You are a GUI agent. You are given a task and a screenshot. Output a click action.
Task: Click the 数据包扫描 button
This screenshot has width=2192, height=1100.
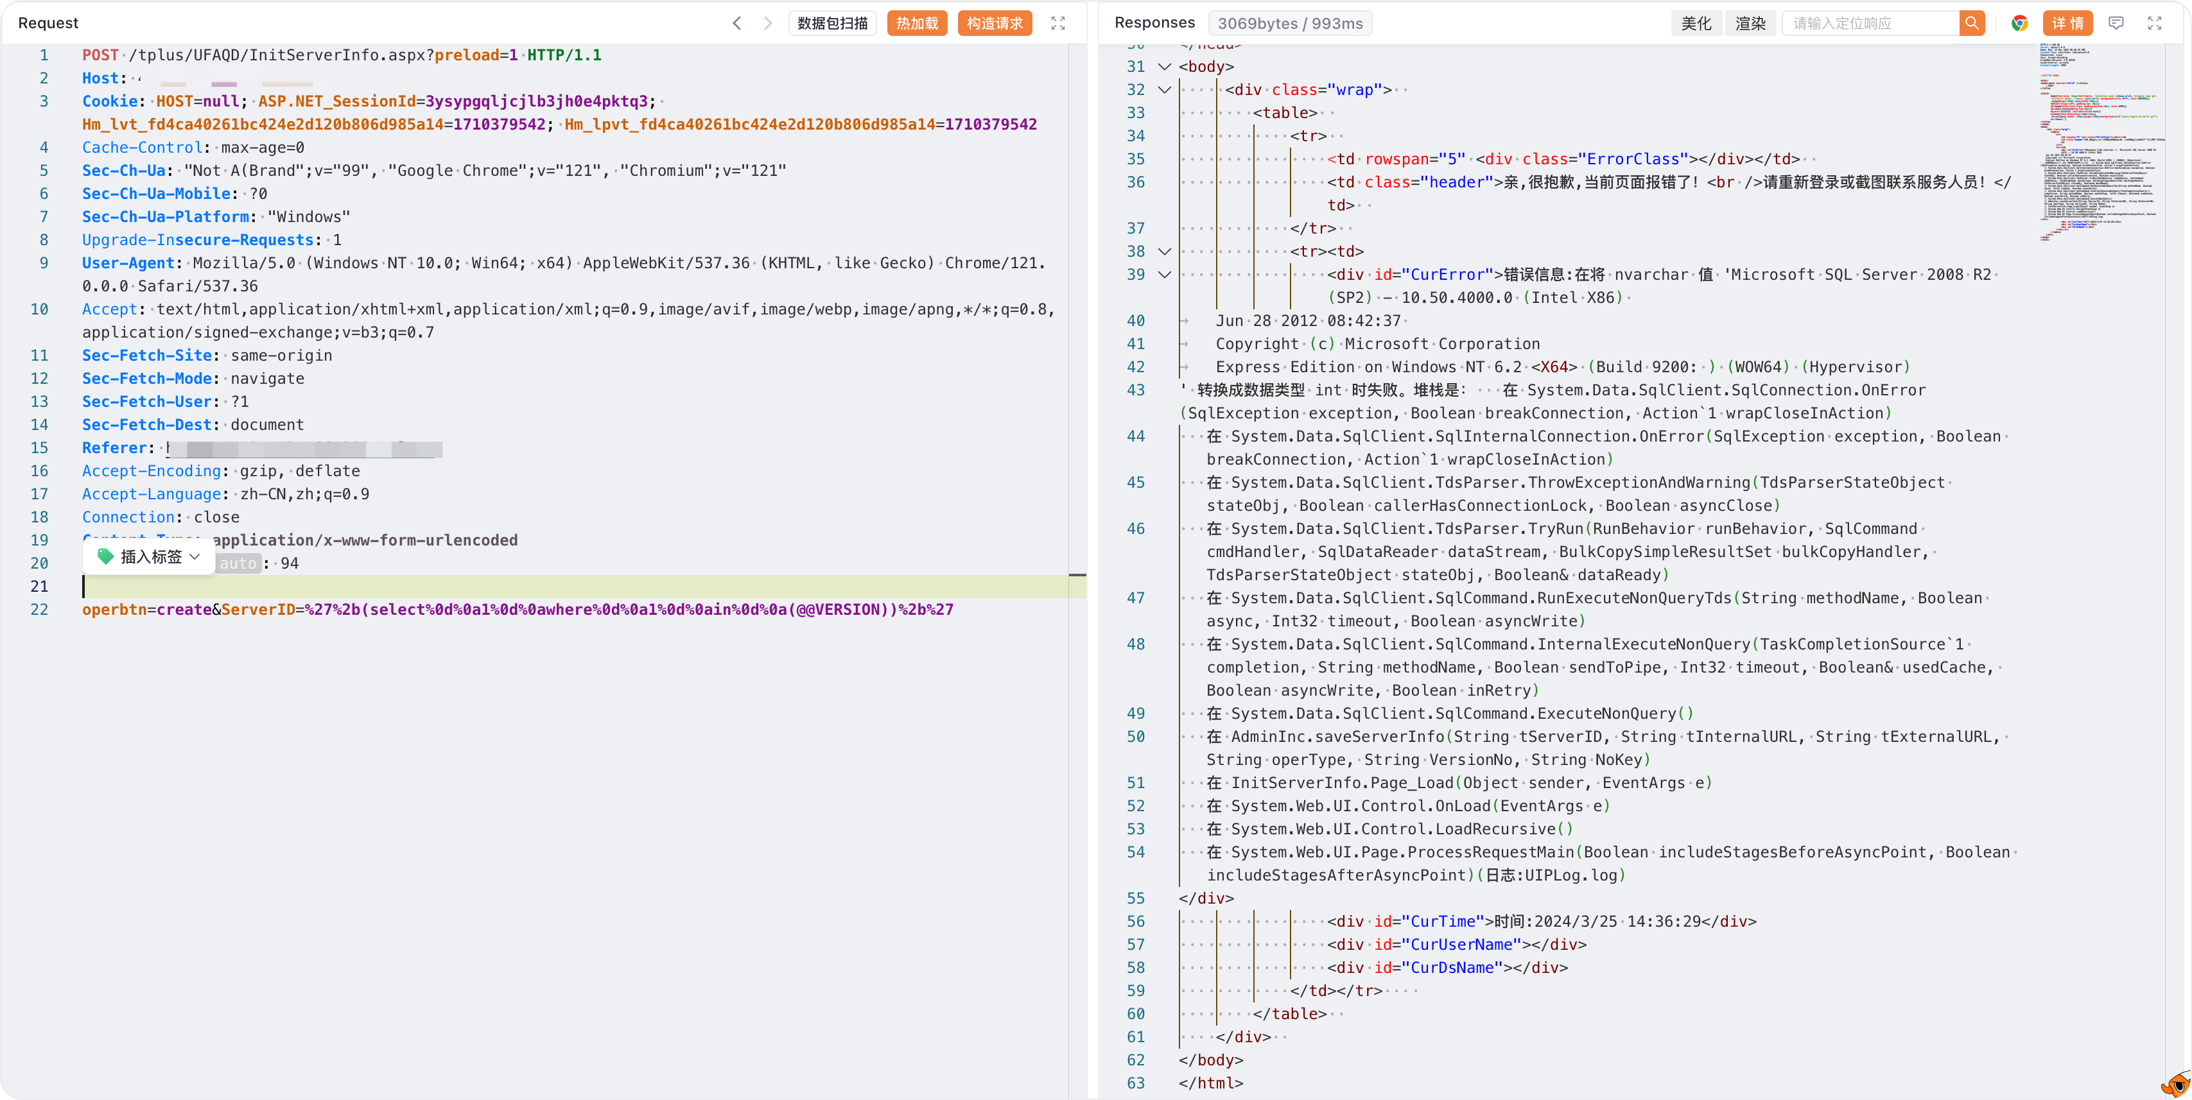[832, 23]
